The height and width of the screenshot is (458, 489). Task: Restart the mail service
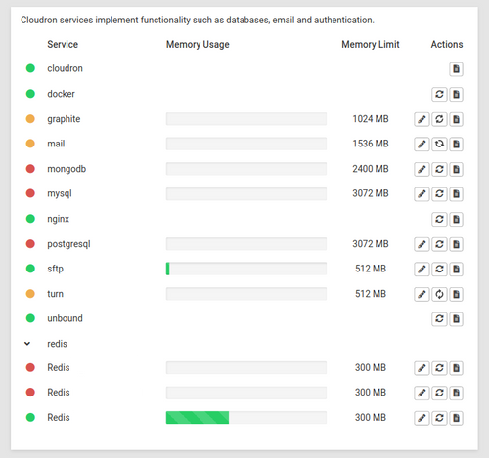pos(439,144)
